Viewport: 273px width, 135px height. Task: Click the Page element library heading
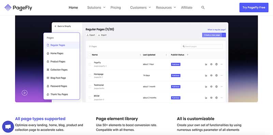(117, 119)
